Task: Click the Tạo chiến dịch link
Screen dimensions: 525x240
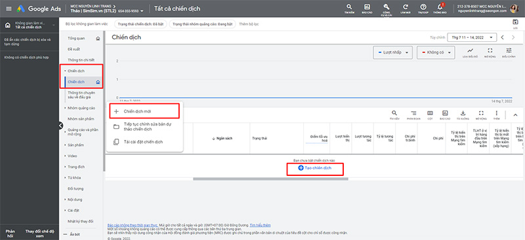Action: (315, 168)
